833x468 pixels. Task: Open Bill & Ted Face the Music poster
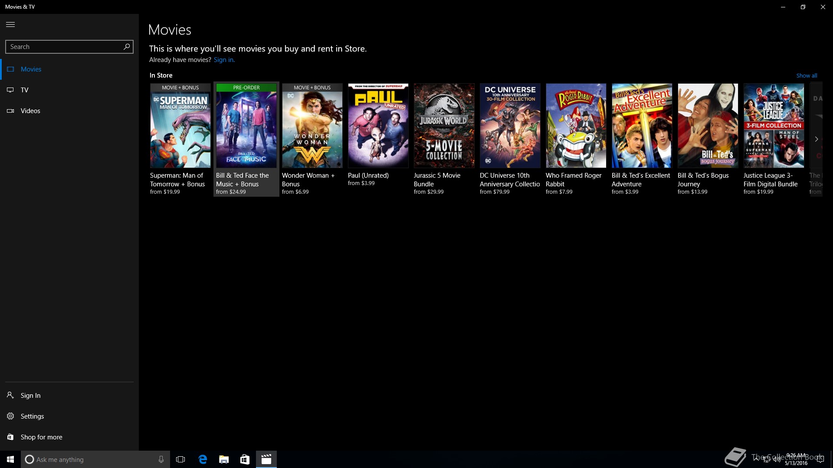[x=246, y=126]
